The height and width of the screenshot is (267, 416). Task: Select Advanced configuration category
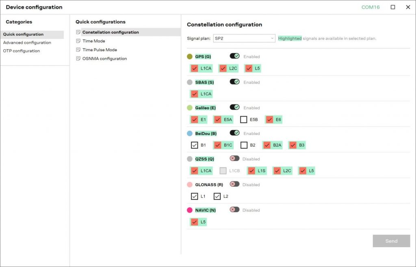[x=27, y=43]
